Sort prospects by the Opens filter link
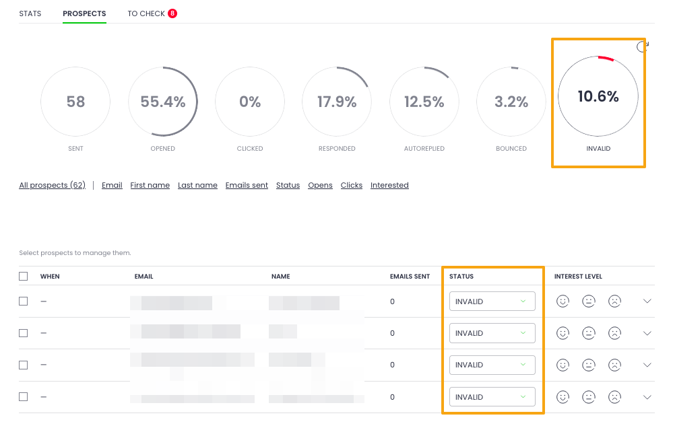The image size is (673, 428). [x=320, y=185]
